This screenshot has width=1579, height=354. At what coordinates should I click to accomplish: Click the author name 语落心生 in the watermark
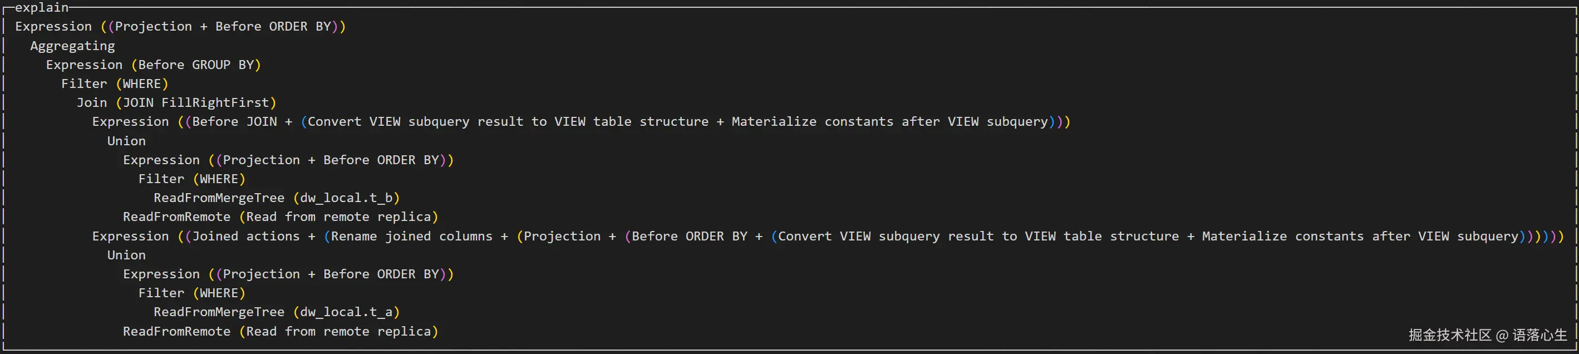coord(1539,335)
